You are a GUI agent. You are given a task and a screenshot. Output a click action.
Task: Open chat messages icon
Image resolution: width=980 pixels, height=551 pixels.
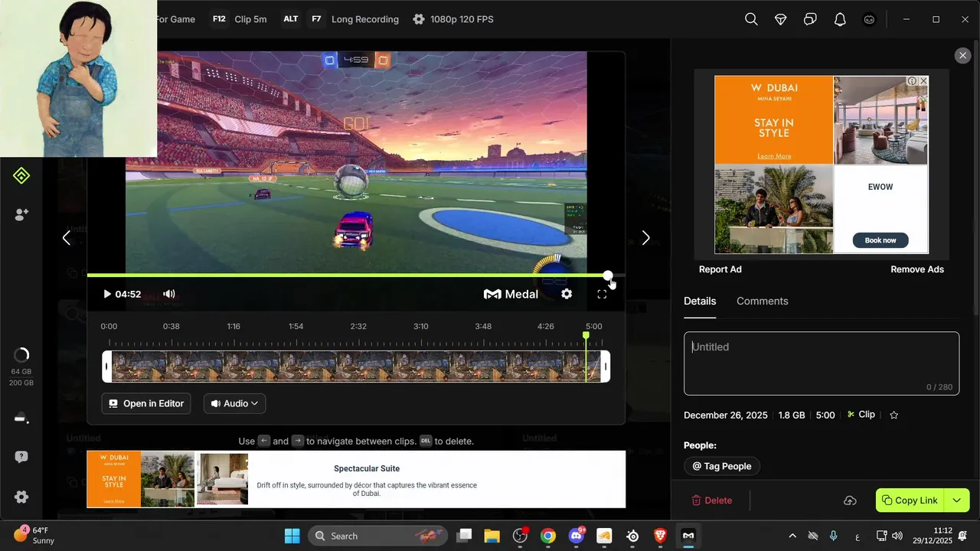810,19
